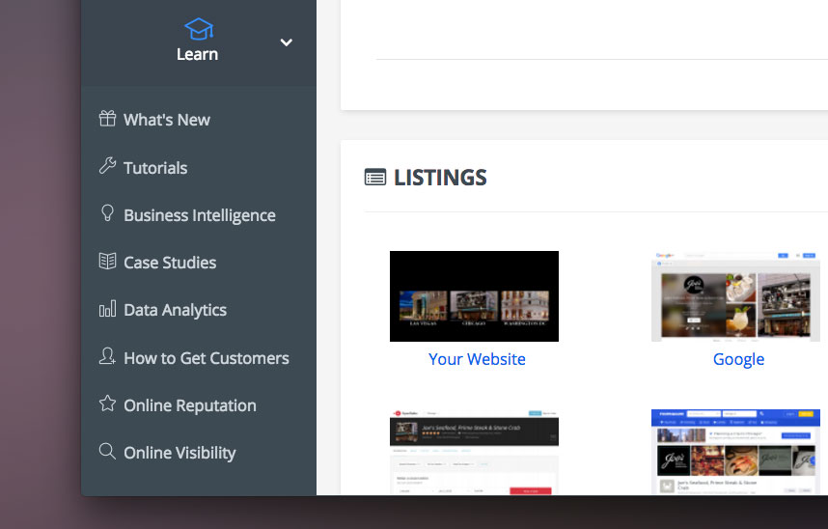Screen dimensions: 828x529
Task: Click the bar chart Data Analytics icon
Action: (107, 309)
